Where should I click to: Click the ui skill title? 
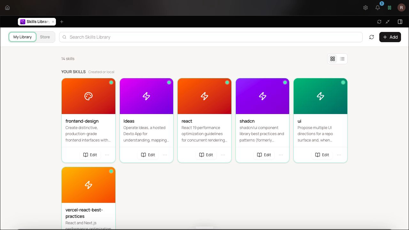(x=299, y=121)
